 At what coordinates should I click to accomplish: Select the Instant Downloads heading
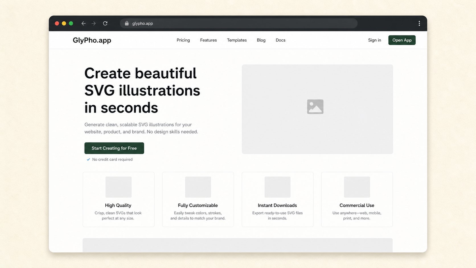coord(277,205)
